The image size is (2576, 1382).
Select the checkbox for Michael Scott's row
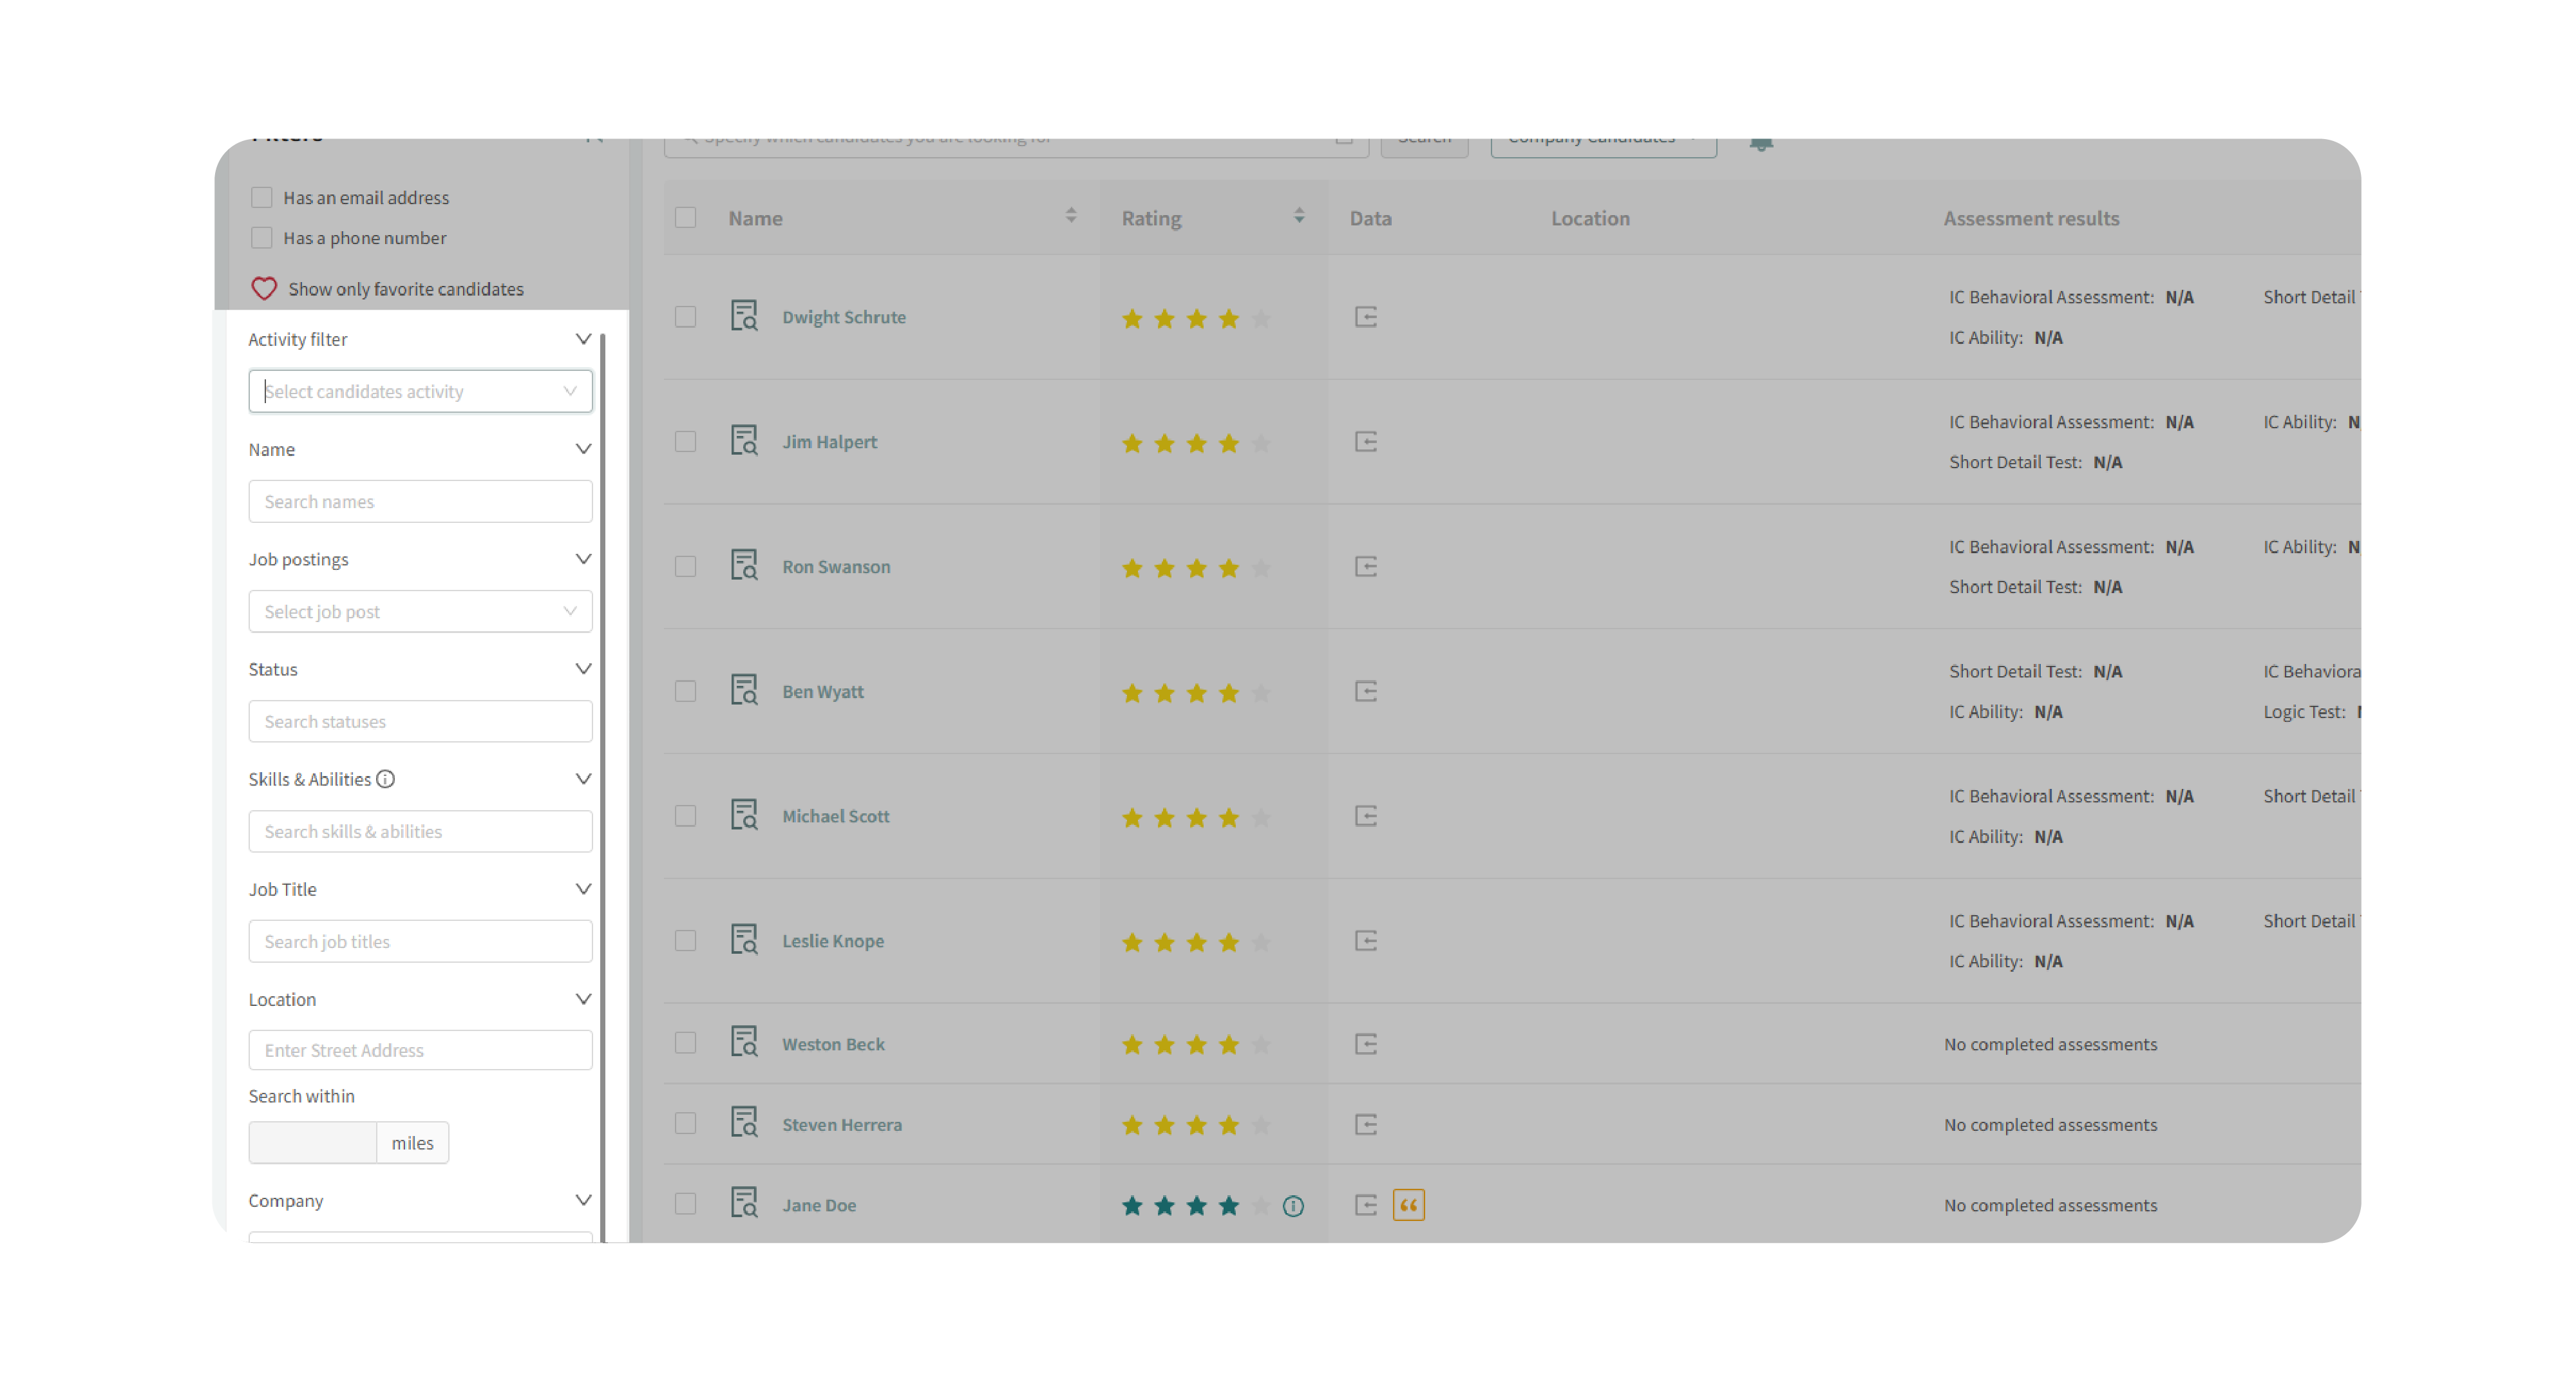(x=685, y=816)
